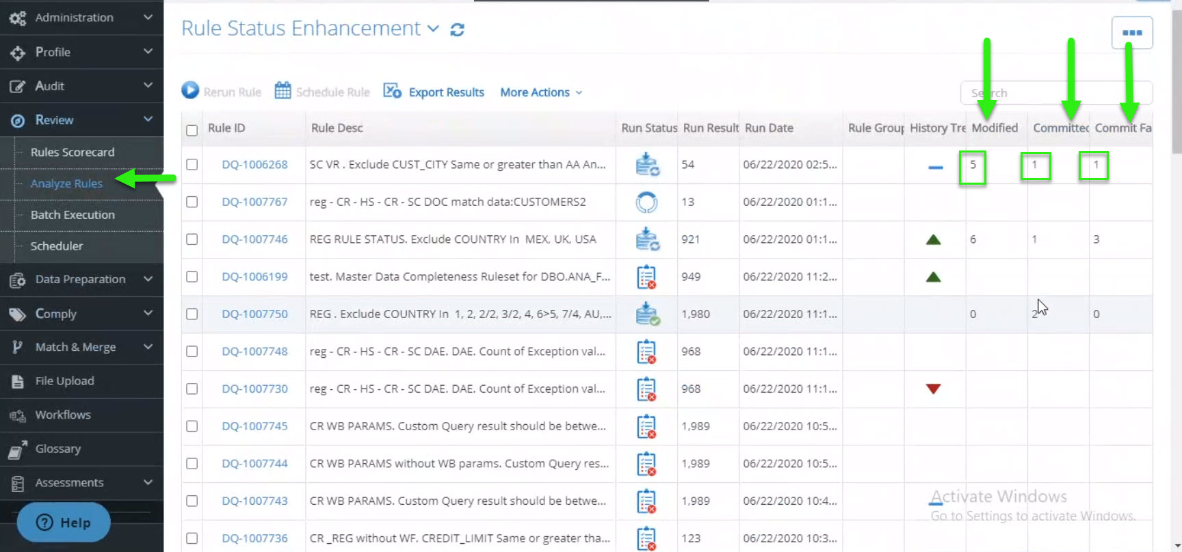Check the box for rule DQ-1006199

point(192,277)
